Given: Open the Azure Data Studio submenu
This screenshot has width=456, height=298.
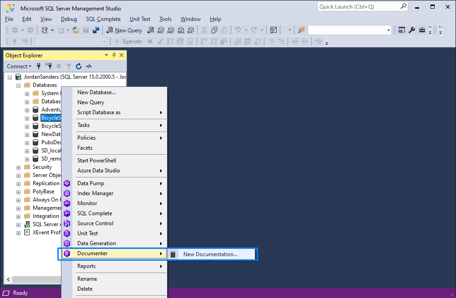Looking at the screenshot, I should click(114, 171).
